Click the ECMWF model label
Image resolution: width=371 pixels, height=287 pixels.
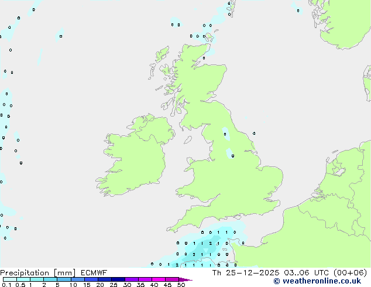93,272
